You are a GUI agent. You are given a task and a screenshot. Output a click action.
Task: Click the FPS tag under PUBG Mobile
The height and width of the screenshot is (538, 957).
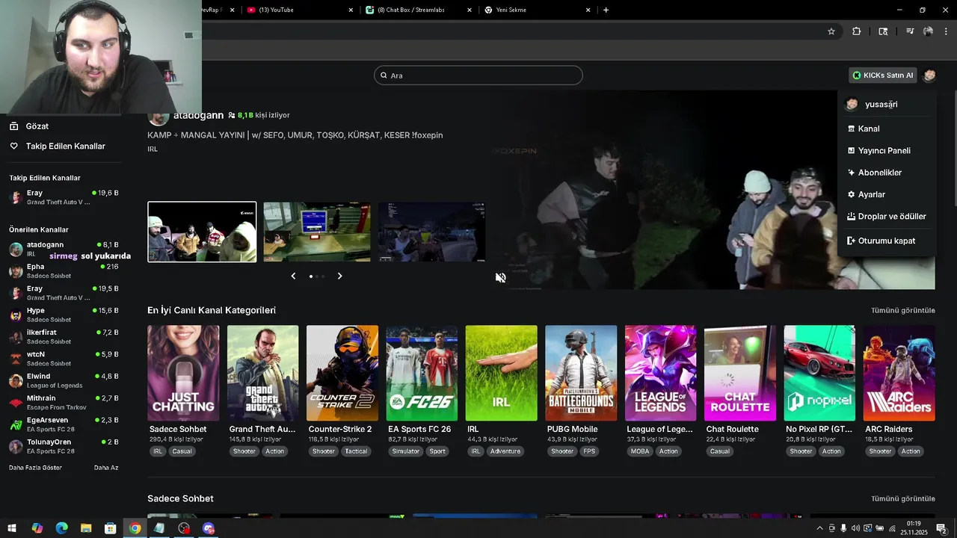tap(589, 451)
